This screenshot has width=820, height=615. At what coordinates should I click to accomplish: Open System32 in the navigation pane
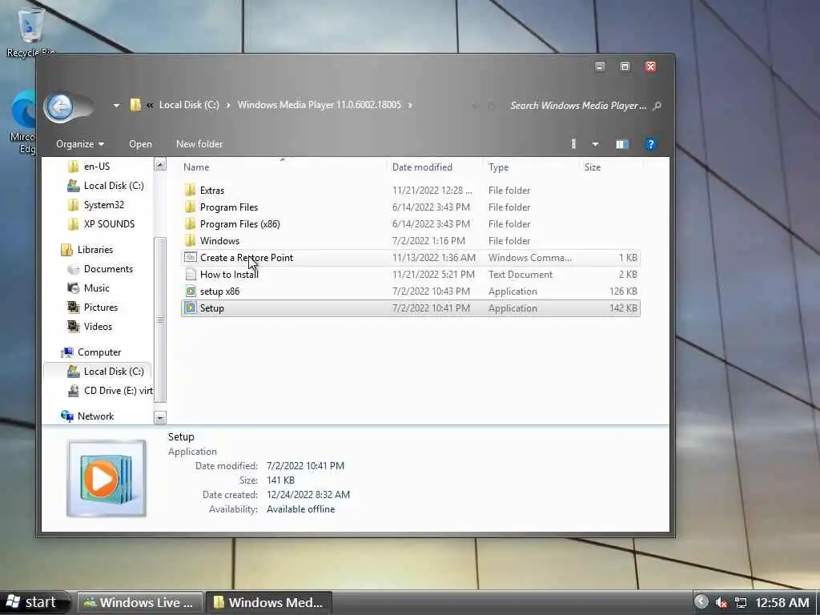(103, 205)
